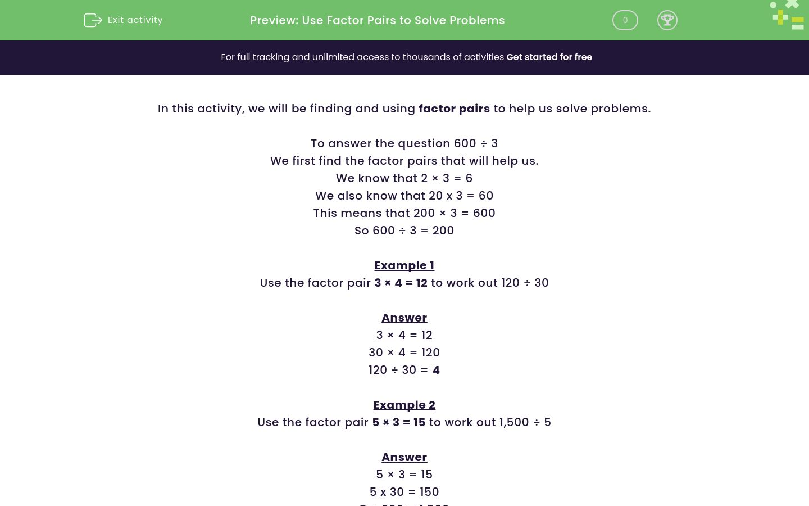Click the exit door icon in the header

(93, 20)
